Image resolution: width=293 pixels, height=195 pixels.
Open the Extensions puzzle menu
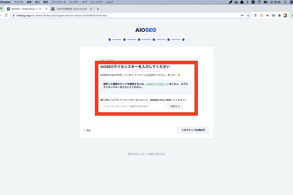[x=279, y=16]
